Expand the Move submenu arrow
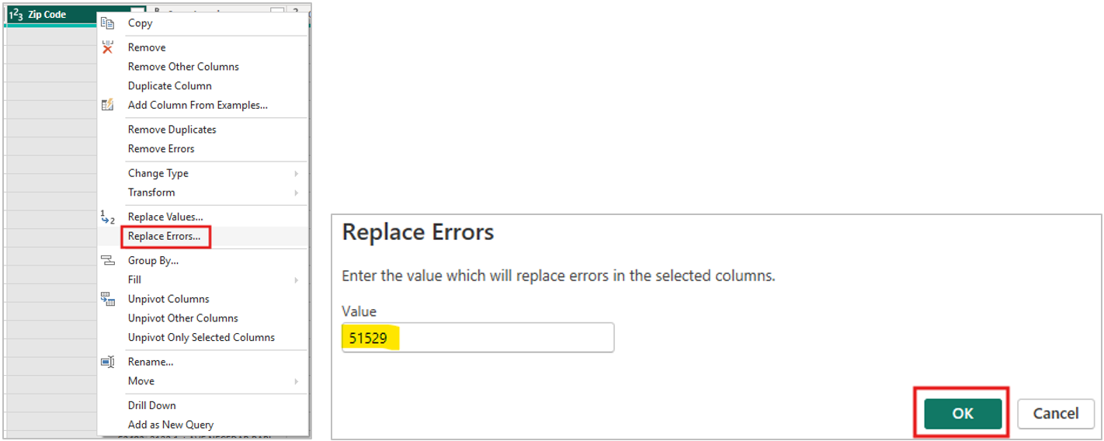Screen dimensions: 1104x441 tap(297, 381)
